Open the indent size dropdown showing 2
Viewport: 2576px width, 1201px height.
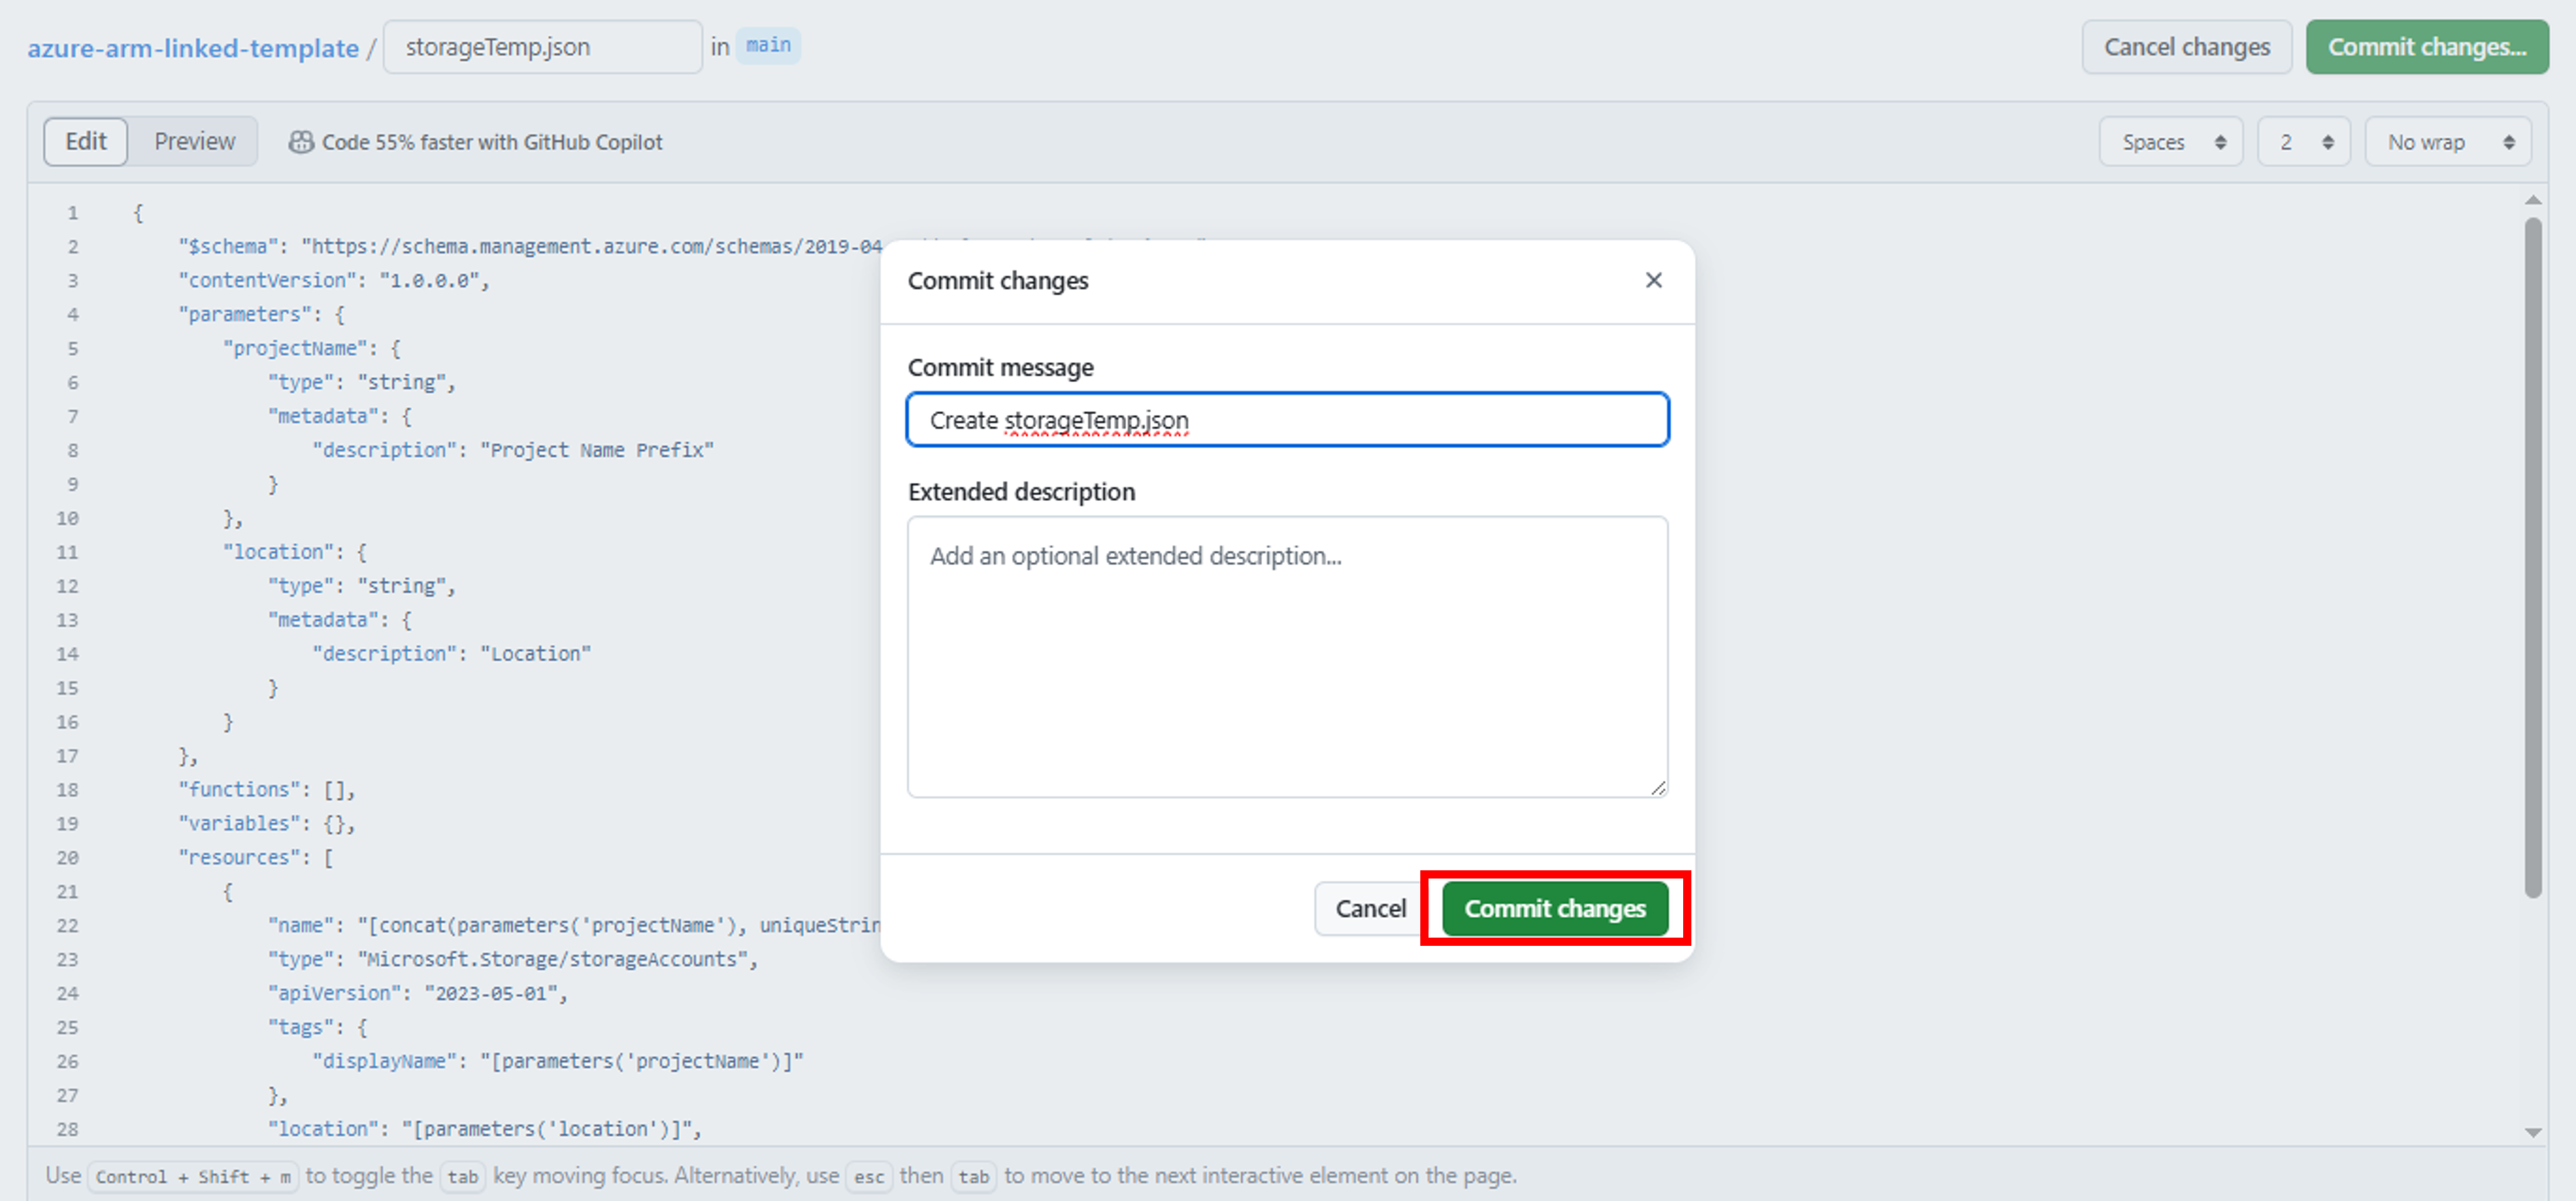tap(2303, 141)
